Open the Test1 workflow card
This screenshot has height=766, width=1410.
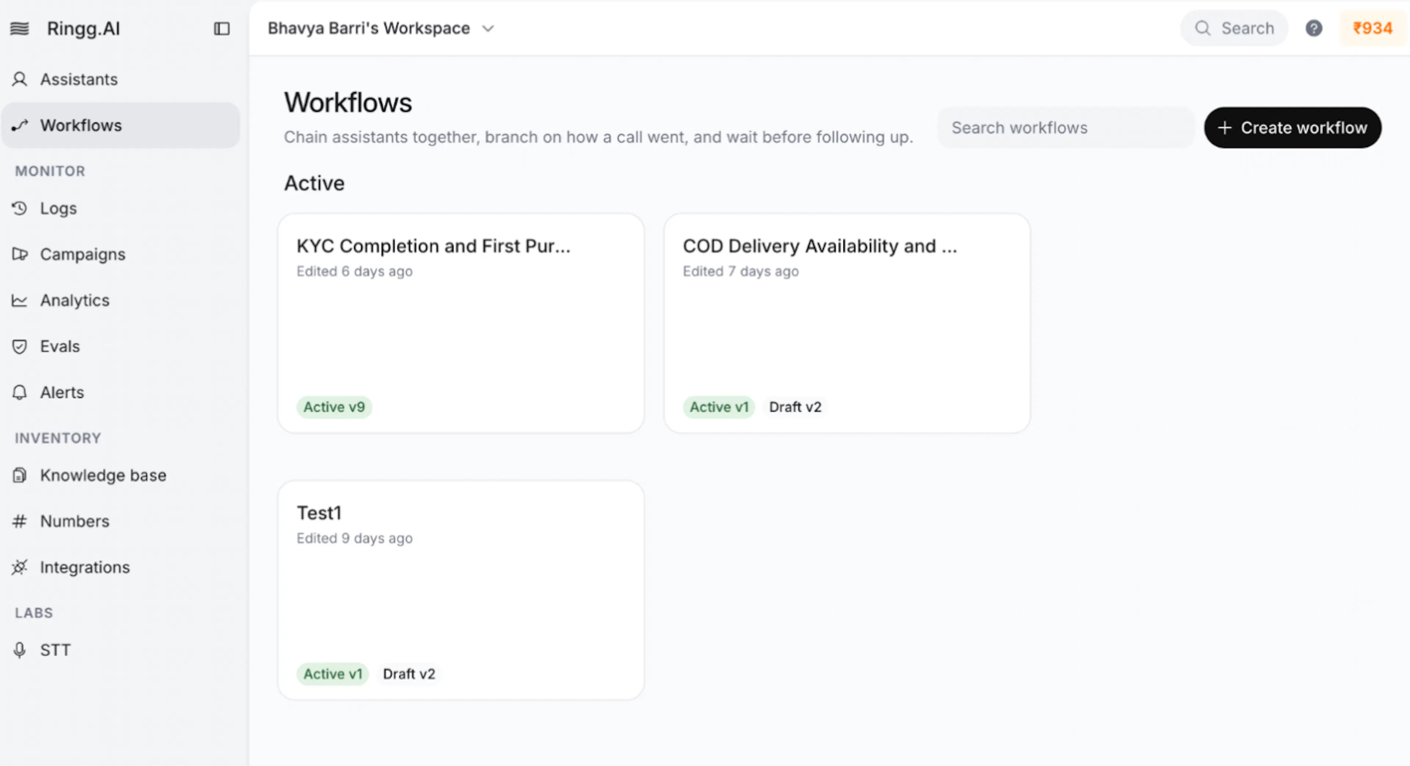click(x=461, y=590)
